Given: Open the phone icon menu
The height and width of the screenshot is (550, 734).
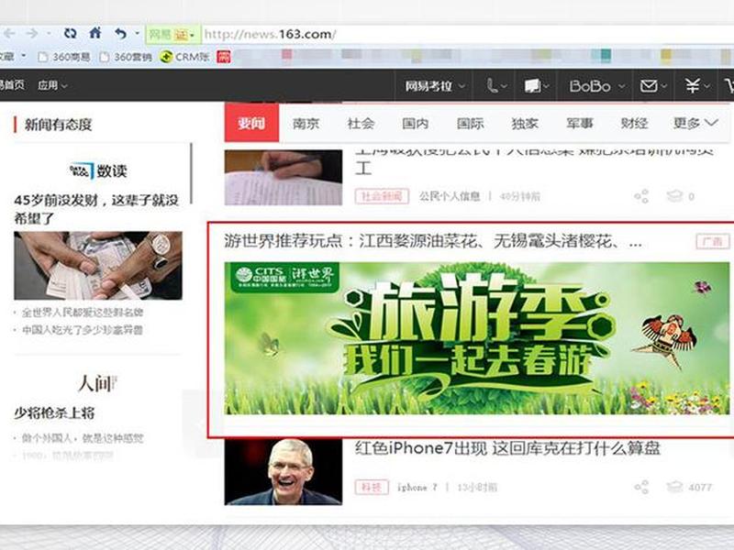Looking at the screenshot, I should [496, 86].
